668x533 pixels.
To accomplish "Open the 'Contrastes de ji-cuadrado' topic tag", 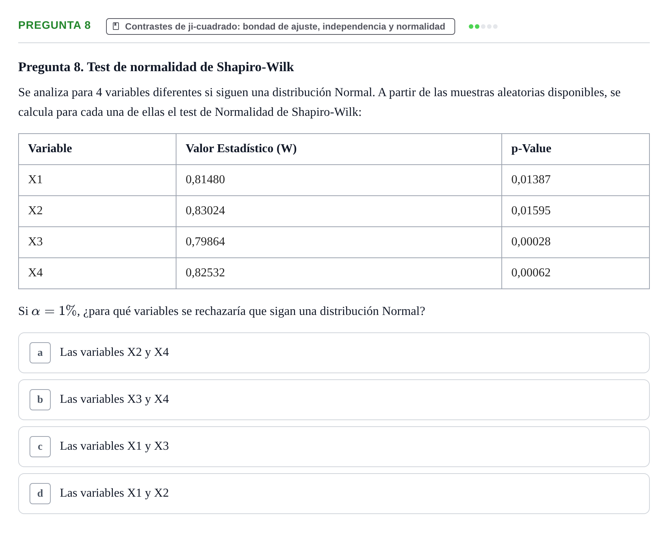I will 280,26.
